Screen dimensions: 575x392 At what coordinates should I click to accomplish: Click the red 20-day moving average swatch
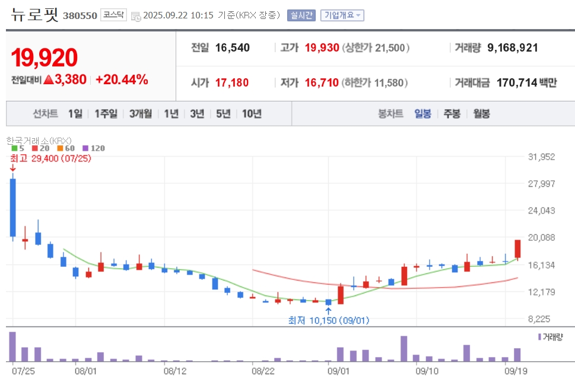point(34,148)
